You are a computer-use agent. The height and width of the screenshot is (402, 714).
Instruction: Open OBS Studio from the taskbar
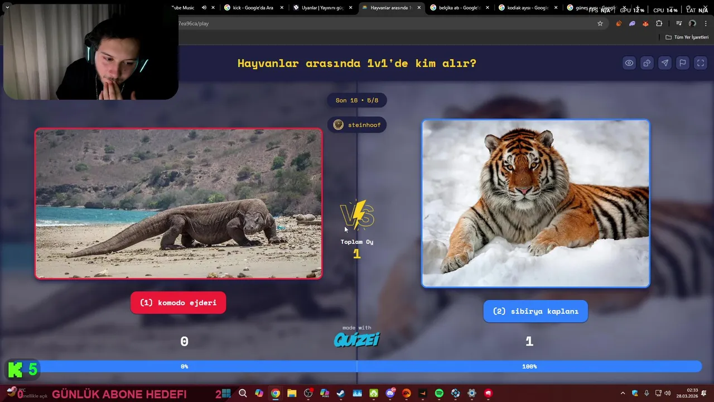pyautogui.click(x=308, y=393)
